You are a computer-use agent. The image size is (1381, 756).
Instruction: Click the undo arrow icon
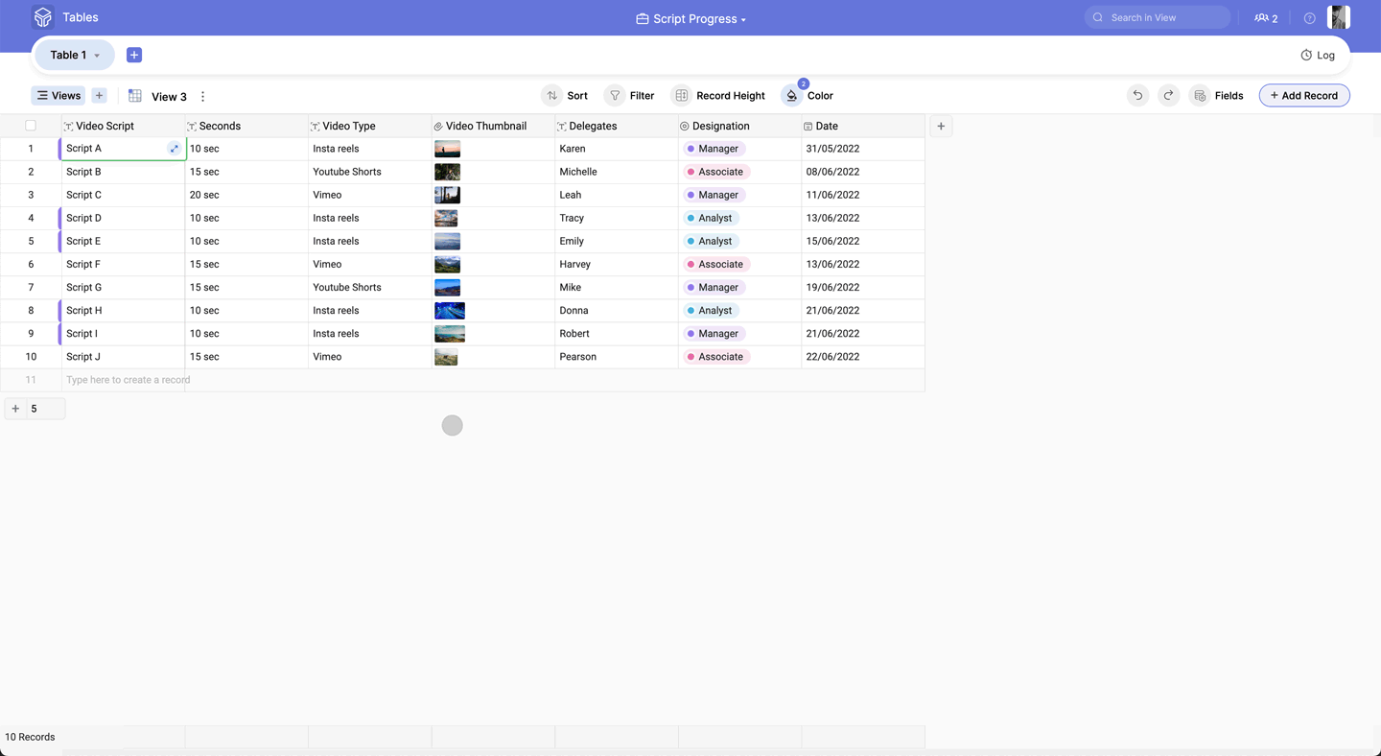(x=1137, y=95)
